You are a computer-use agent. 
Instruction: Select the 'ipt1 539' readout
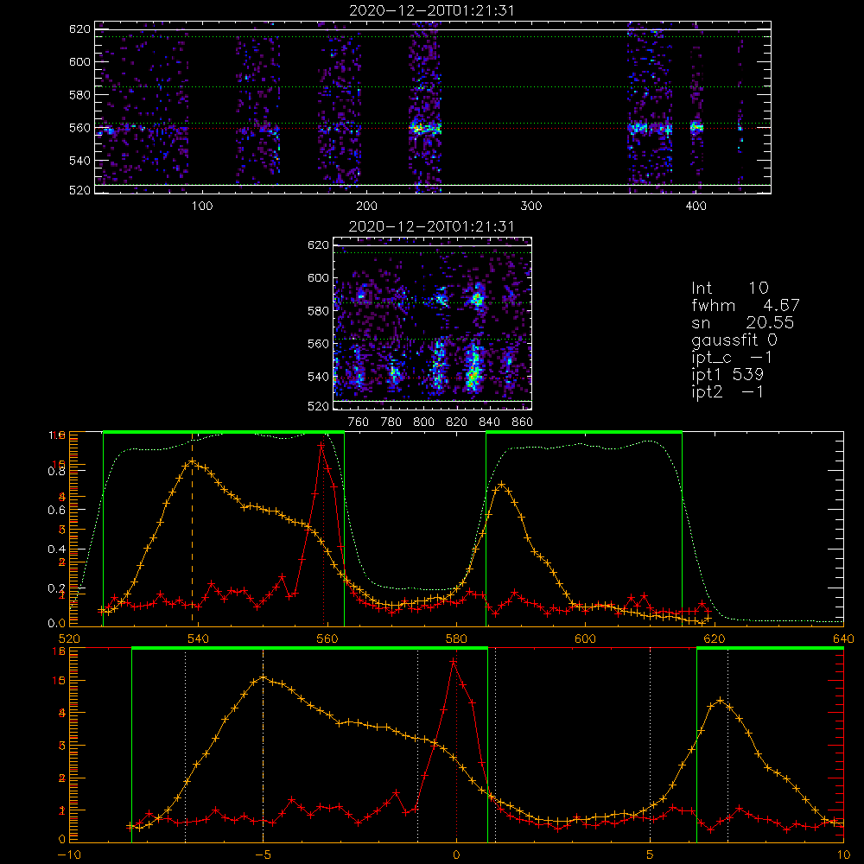coord(727,375)
